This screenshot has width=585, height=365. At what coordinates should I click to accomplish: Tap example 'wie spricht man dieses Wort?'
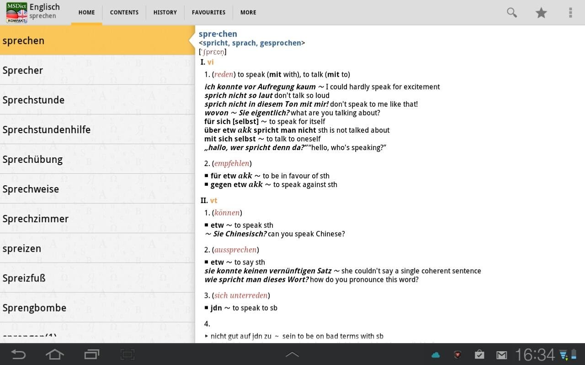[x=256, y=280]
